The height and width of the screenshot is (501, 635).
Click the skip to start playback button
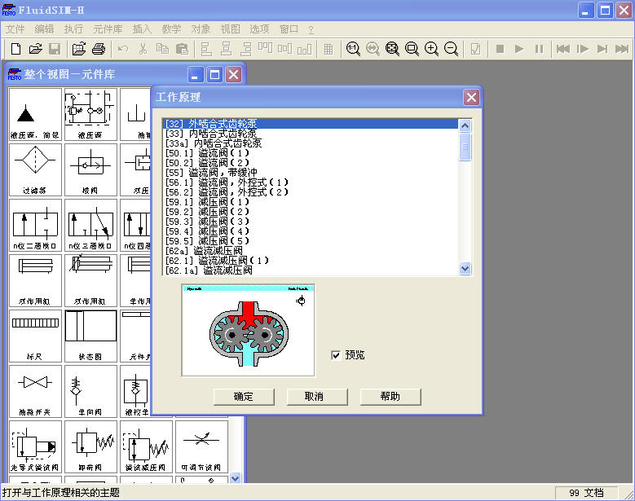click(x=563, y=49)
